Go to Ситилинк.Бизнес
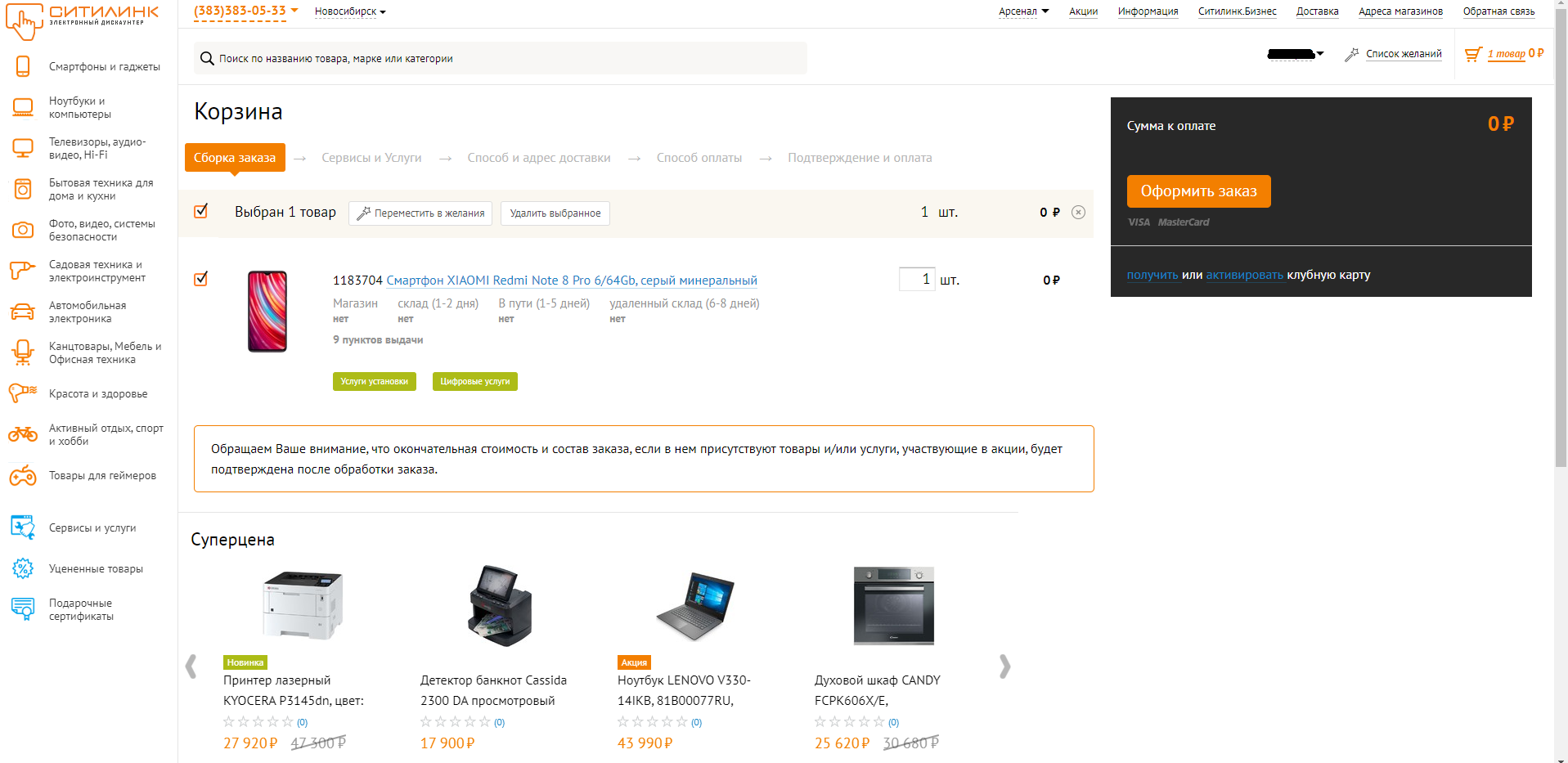1568x763 pixels. [1237, 11]
